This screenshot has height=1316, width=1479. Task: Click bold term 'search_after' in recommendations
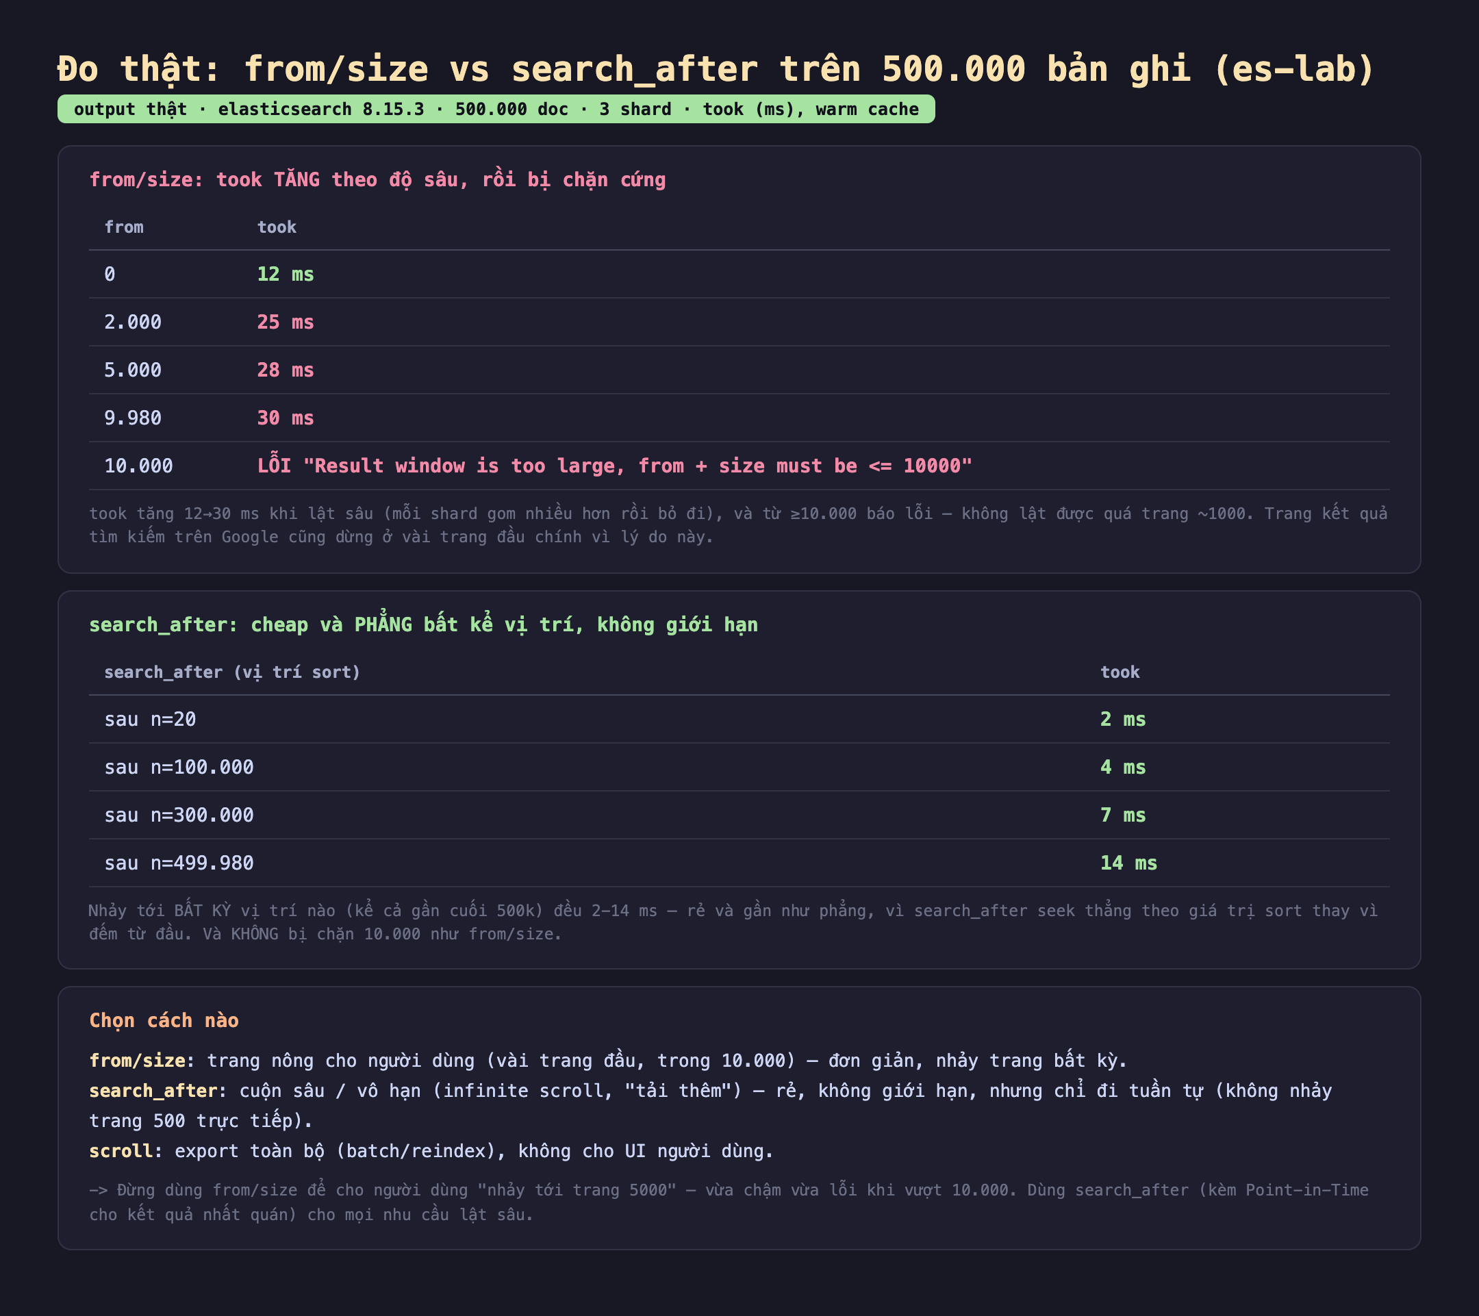pyautogui.click(x=153, y=1090)
